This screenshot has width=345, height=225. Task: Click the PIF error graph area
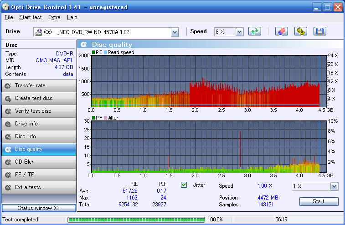[x=209, y=147]
